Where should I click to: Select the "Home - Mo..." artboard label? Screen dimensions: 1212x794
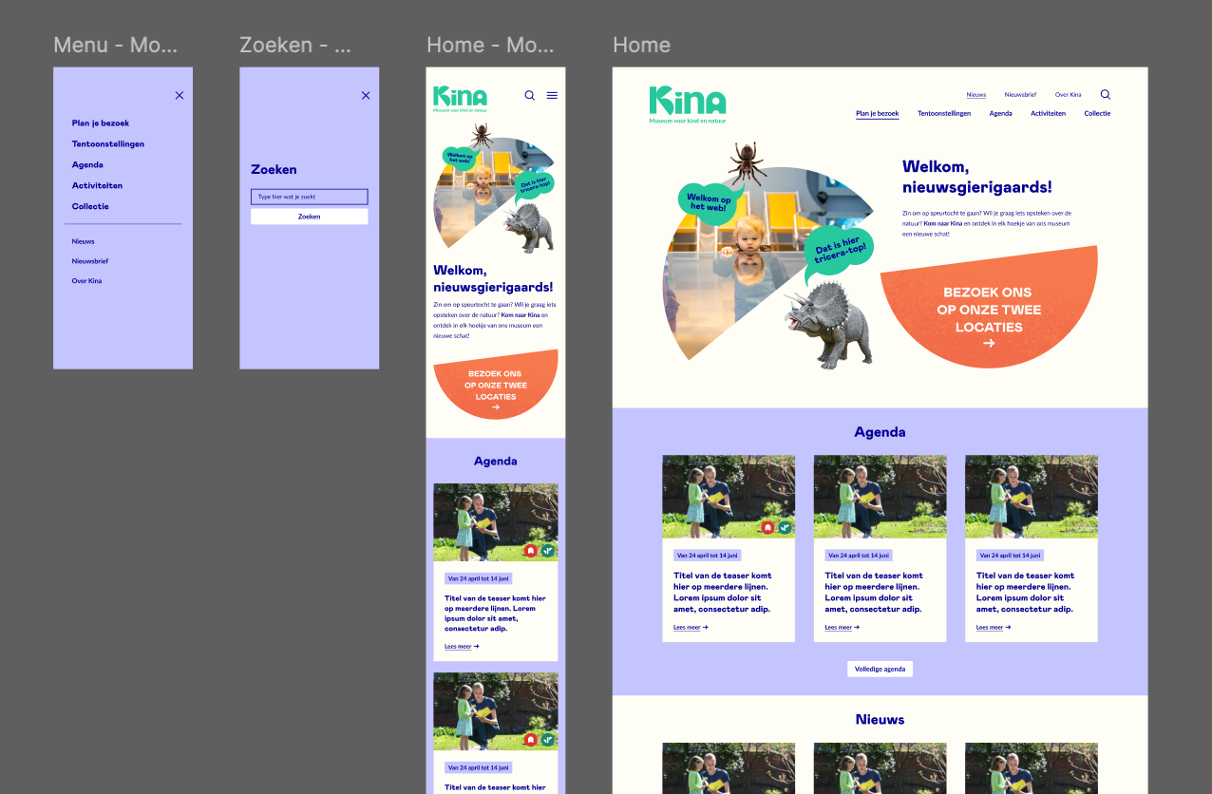[x=490, y=45]
